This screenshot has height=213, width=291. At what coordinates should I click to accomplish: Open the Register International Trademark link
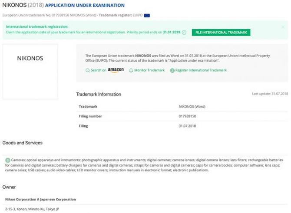201,70
